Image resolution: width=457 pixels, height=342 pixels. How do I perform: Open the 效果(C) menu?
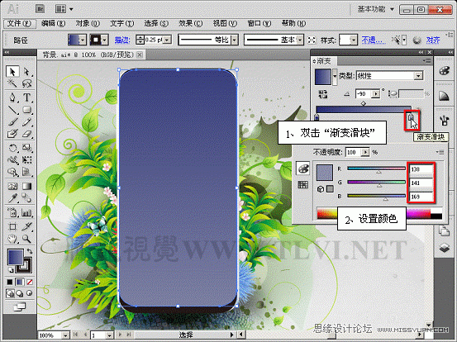click(190, 23)
